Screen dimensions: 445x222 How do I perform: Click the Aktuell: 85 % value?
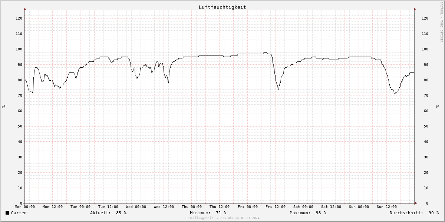pyautogui.click(x=108, y=213)
